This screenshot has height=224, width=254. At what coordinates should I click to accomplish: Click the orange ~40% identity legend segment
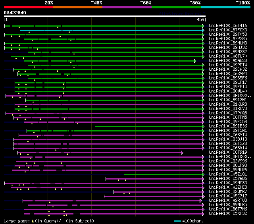click(77, 7)
